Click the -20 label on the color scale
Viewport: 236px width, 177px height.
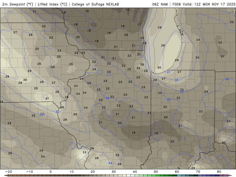(x=9, y=172)
